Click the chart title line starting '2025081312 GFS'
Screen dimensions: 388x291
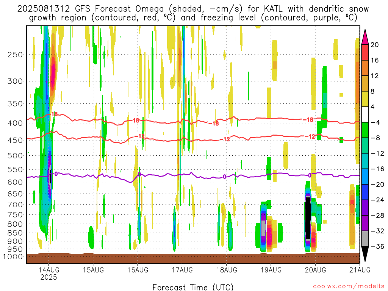click(x=193, y=9)
